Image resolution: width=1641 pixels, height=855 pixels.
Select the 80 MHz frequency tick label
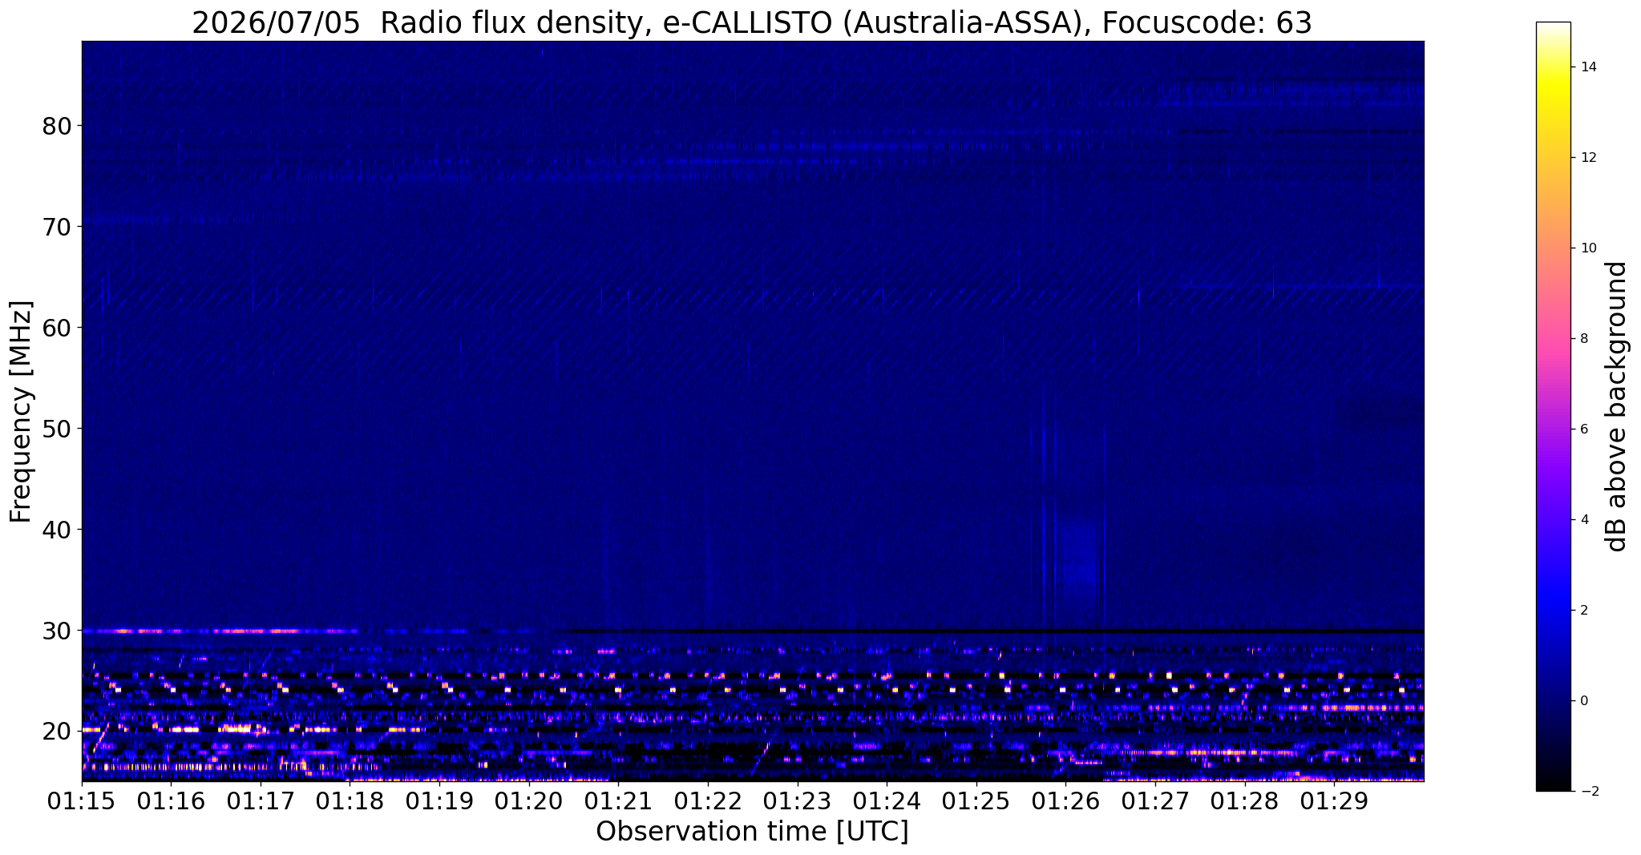pos(57,126)
